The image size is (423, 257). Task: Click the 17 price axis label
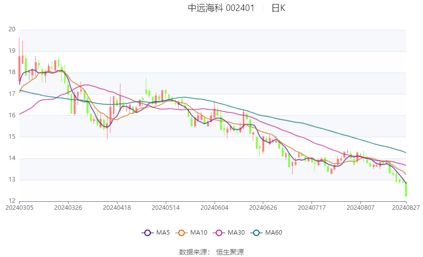pos(12,94)
